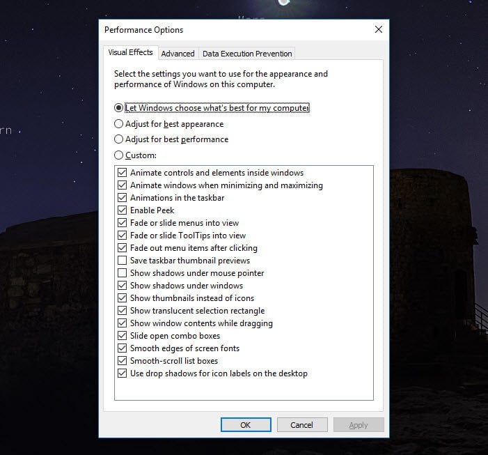This screenshot has width=488, height=455.
Task: Uncheck Use drop shadows for icon labels
Action: [123, 373]
